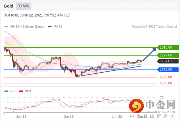Click the 'MA 20 + Bollinger Bands' legend label
Viewport: 180px width, 122px height.
27,27
